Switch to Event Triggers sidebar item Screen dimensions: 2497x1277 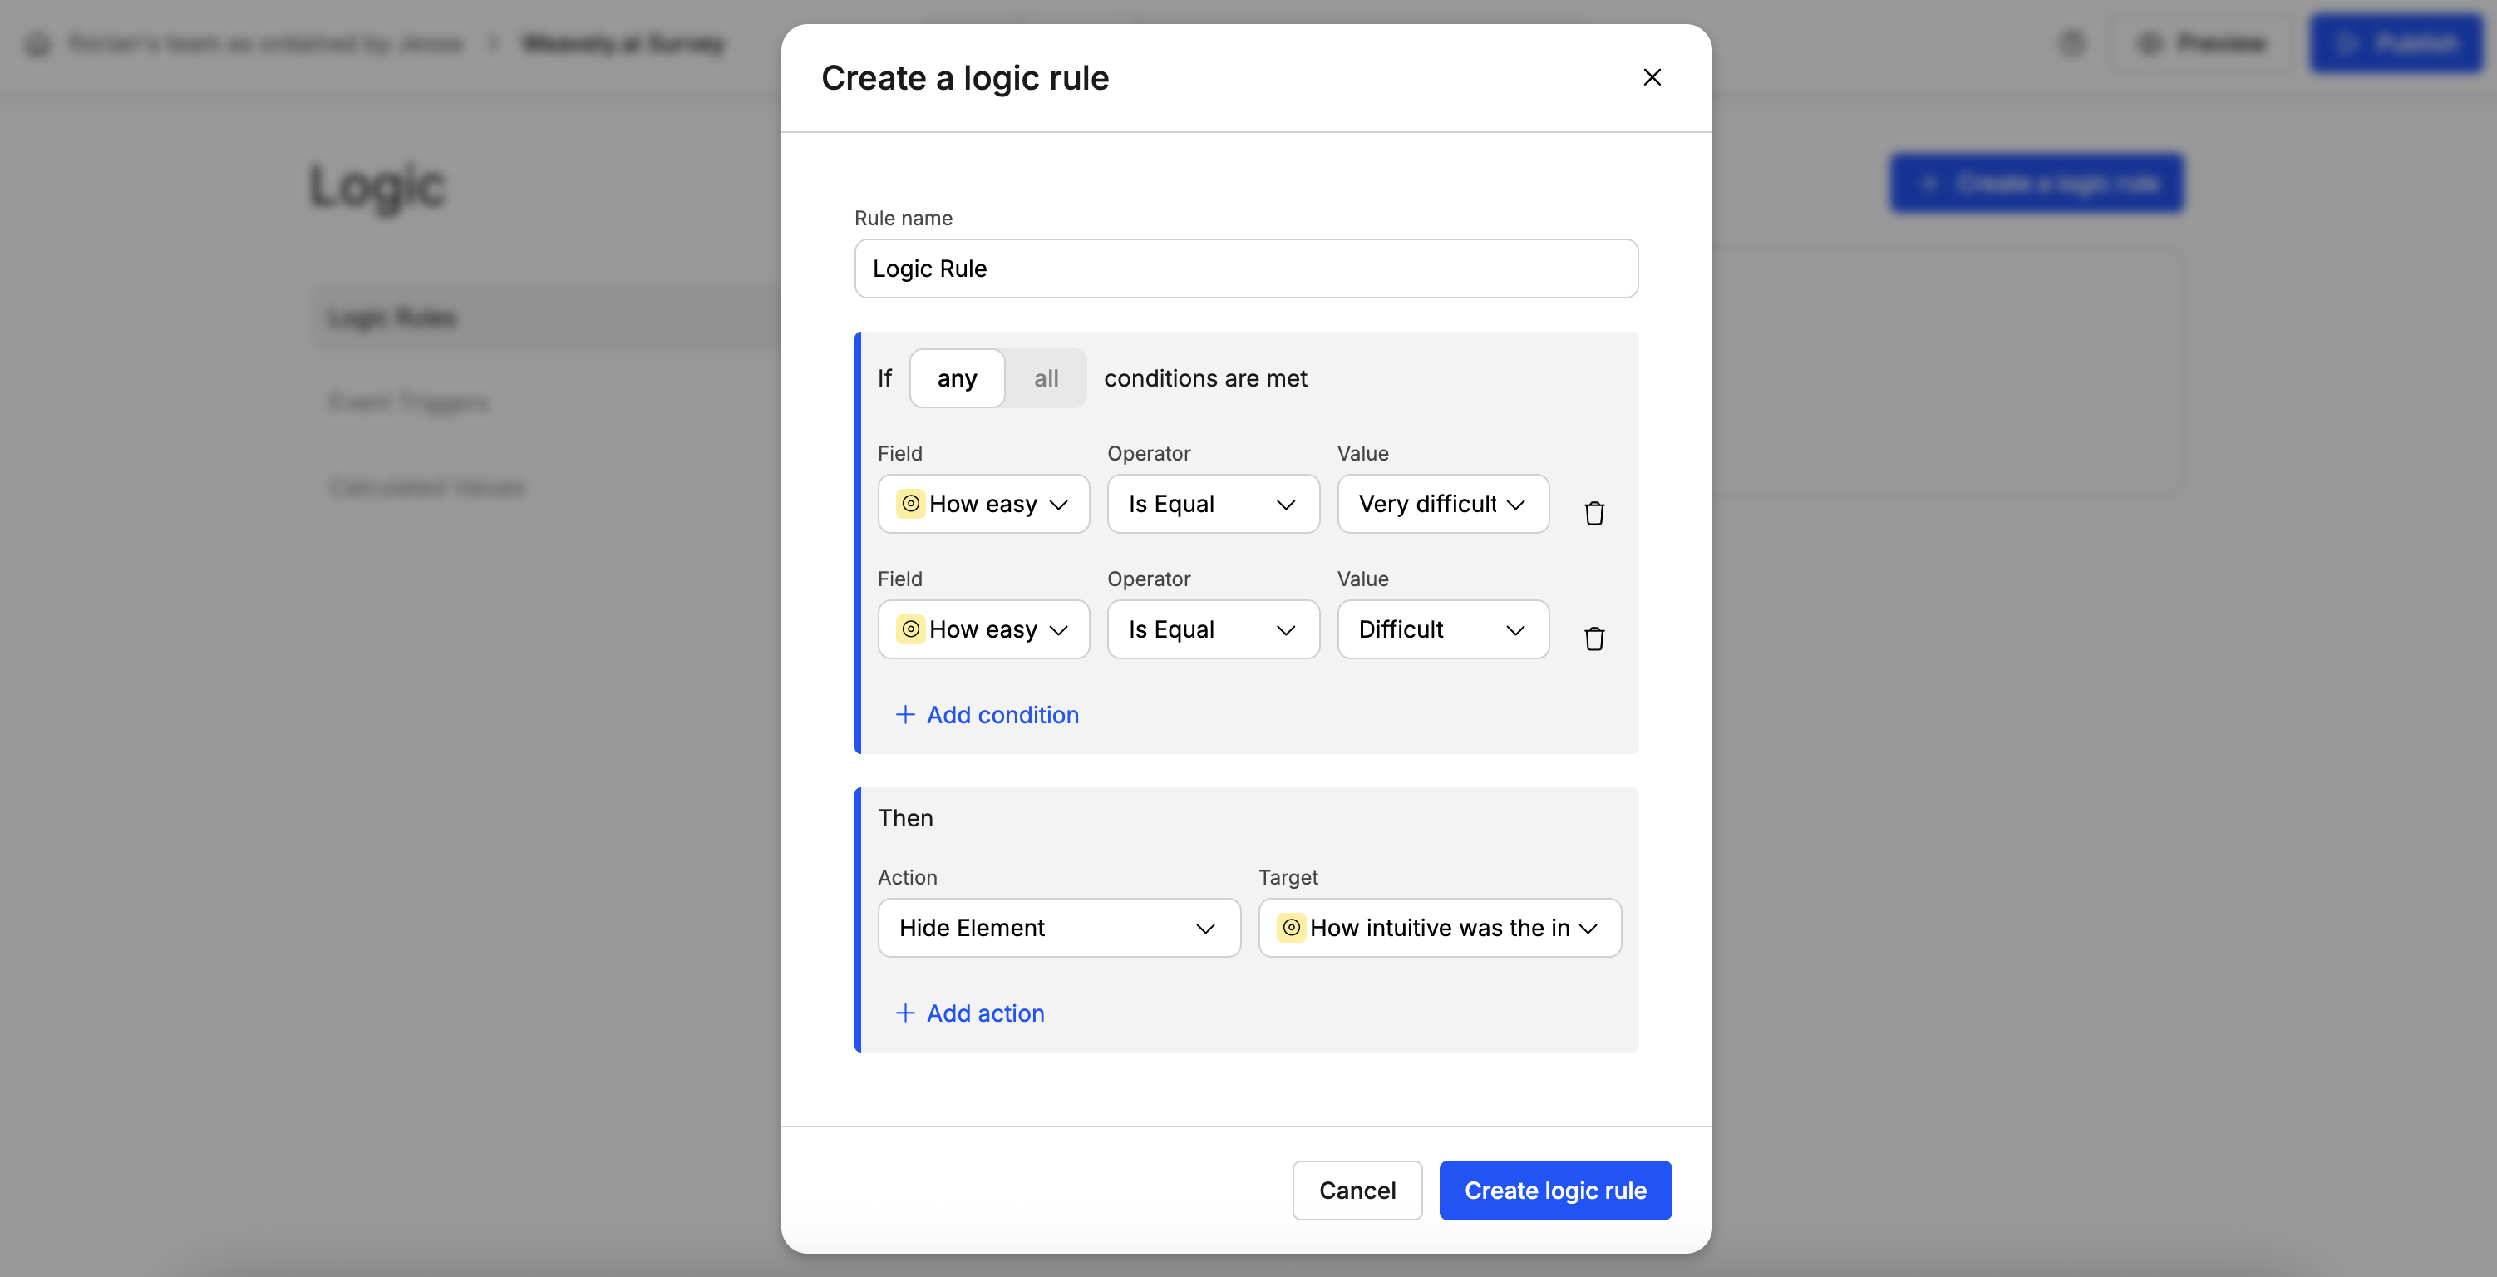(x=408, y=402)
